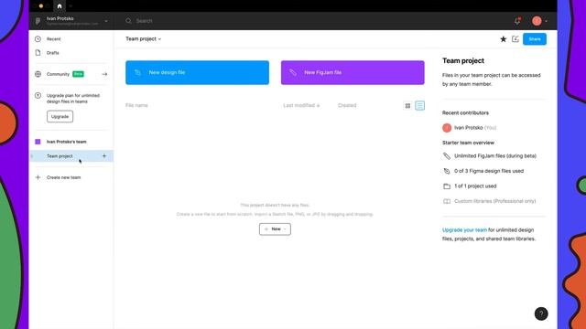Select Team project in sidebar
The width and height of the screenshot is (586, 329).
coord(71,156)
